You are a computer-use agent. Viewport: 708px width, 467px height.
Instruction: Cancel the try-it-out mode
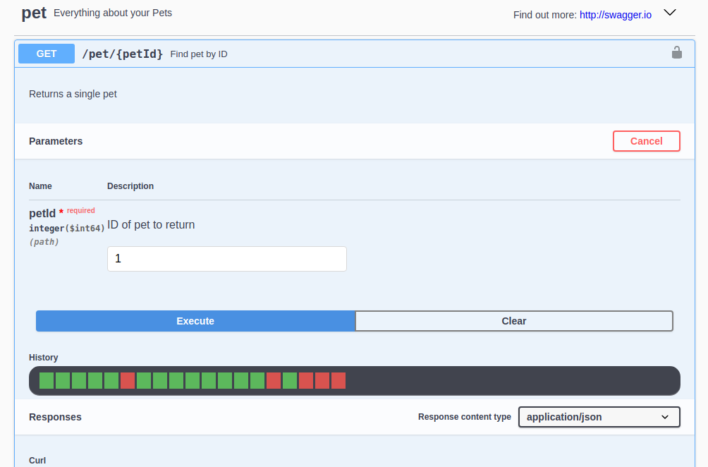646,141
